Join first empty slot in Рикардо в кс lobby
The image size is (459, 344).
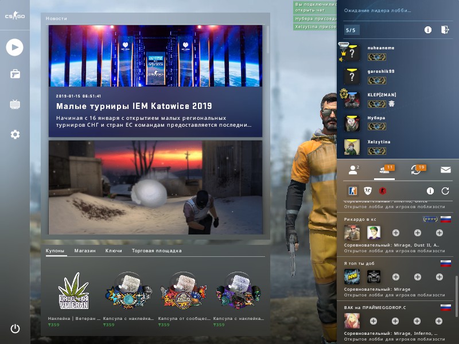coord(396,233)
